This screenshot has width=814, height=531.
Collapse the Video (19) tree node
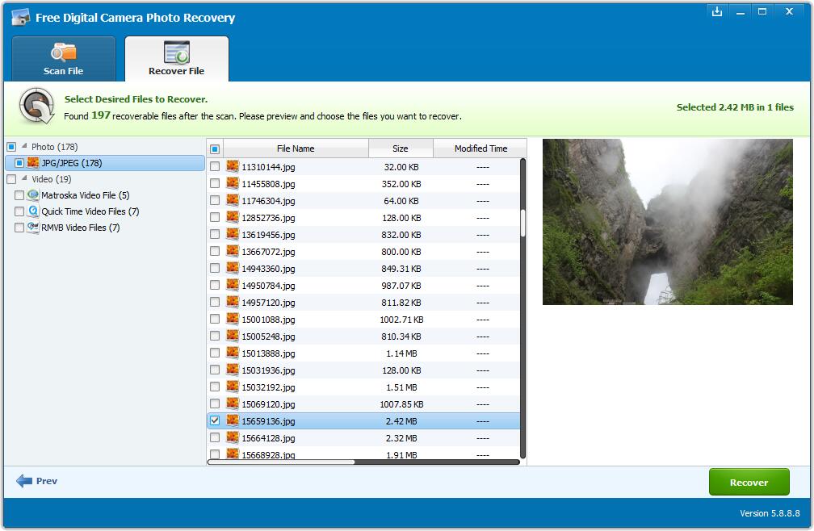(24, 178)
